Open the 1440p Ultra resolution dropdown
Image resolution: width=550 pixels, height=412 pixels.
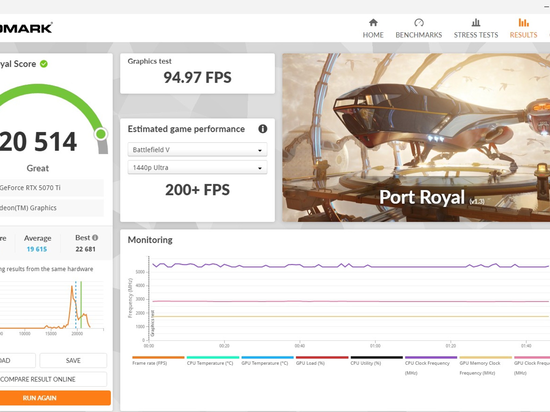[197, 168]
